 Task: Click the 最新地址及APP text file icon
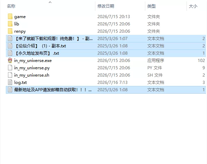tap(10, 89)
